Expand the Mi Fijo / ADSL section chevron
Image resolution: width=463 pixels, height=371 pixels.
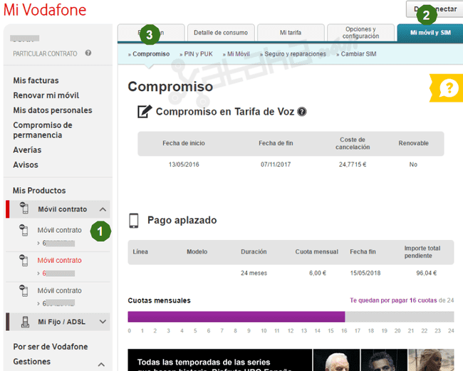[103, 322]
